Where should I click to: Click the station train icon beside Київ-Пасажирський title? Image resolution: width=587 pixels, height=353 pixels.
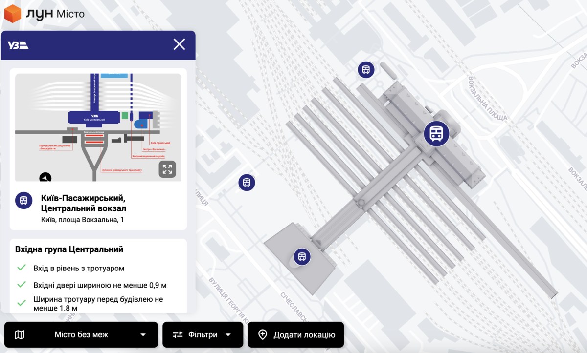pos(23,200)
